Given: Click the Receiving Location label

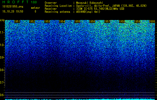Looking at the screenshot, I should (x=58, y=6).
